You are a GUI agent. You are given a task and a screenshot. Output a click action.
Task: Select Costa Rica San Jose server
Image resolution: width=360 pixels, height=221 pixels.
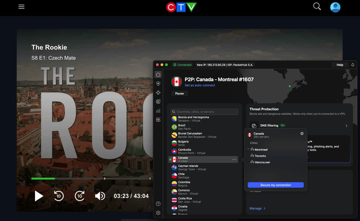tap(203, 200)
